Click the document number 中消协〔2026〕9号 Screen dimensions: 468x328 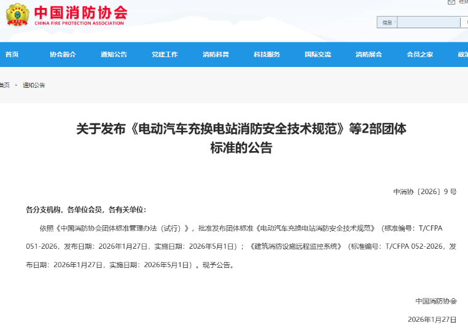[424, 192]
